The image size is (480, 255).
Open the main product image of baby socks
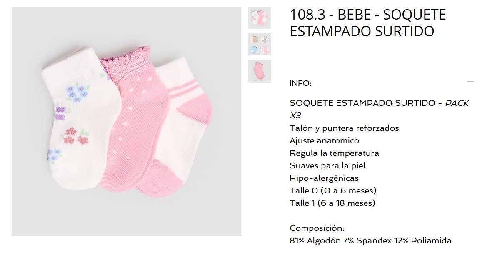[x=126, y=121]
